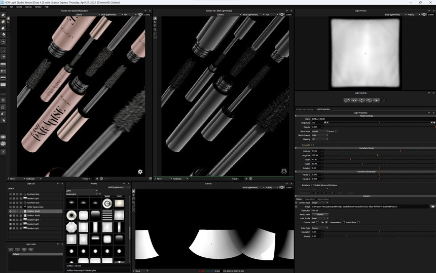
Task: Open the Color Mode Source dropdown
Action: click(320, 228)
